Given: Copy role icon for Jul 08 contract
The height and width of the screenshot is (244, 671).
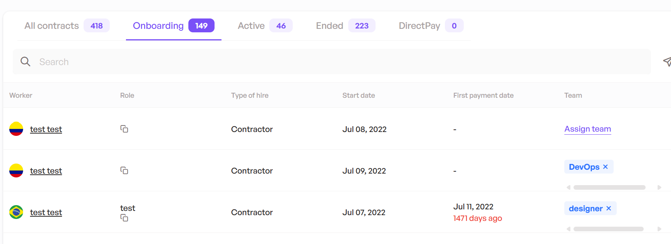Looking at the screenshot, I should coord(124,129).
